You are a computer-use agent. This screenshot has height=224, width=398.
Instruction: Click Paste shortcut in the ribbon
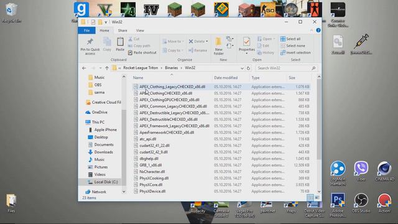pyautogui.click(x=142, y=52)
